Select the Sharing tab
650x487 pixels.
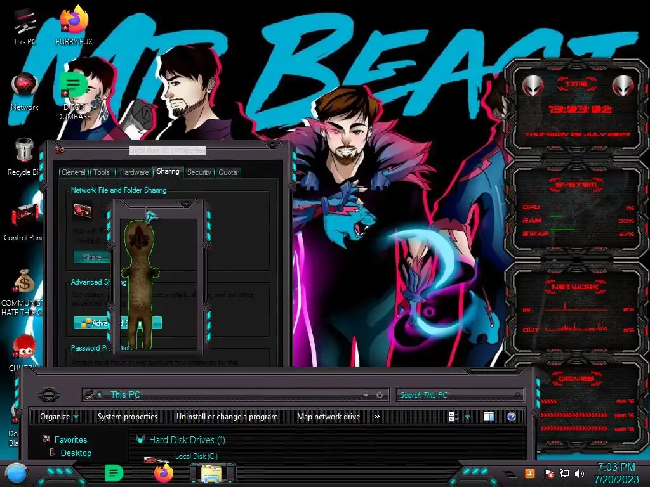click(168, 171)
